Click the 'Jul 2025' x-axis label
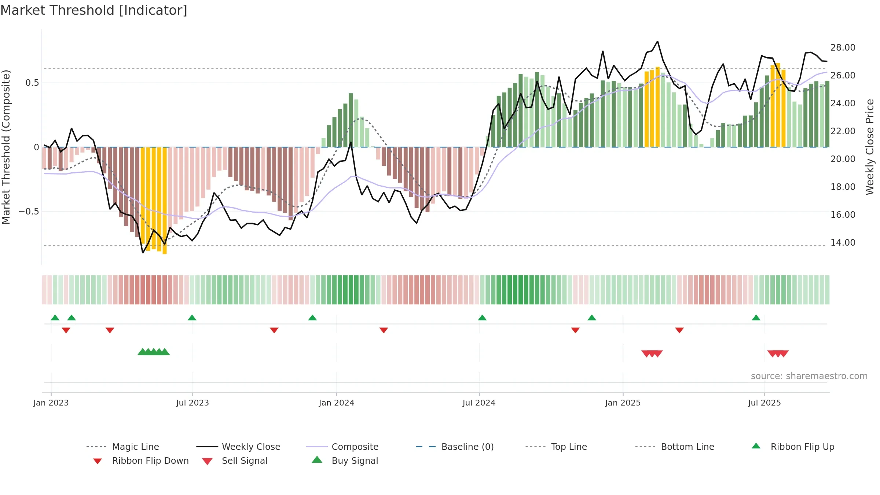The height and width of the screenshot is (495, 880). coord(764,403)
